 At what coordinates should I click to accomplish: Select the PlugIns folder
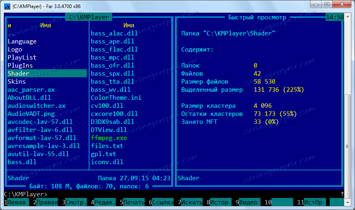[x=20, y=66]
